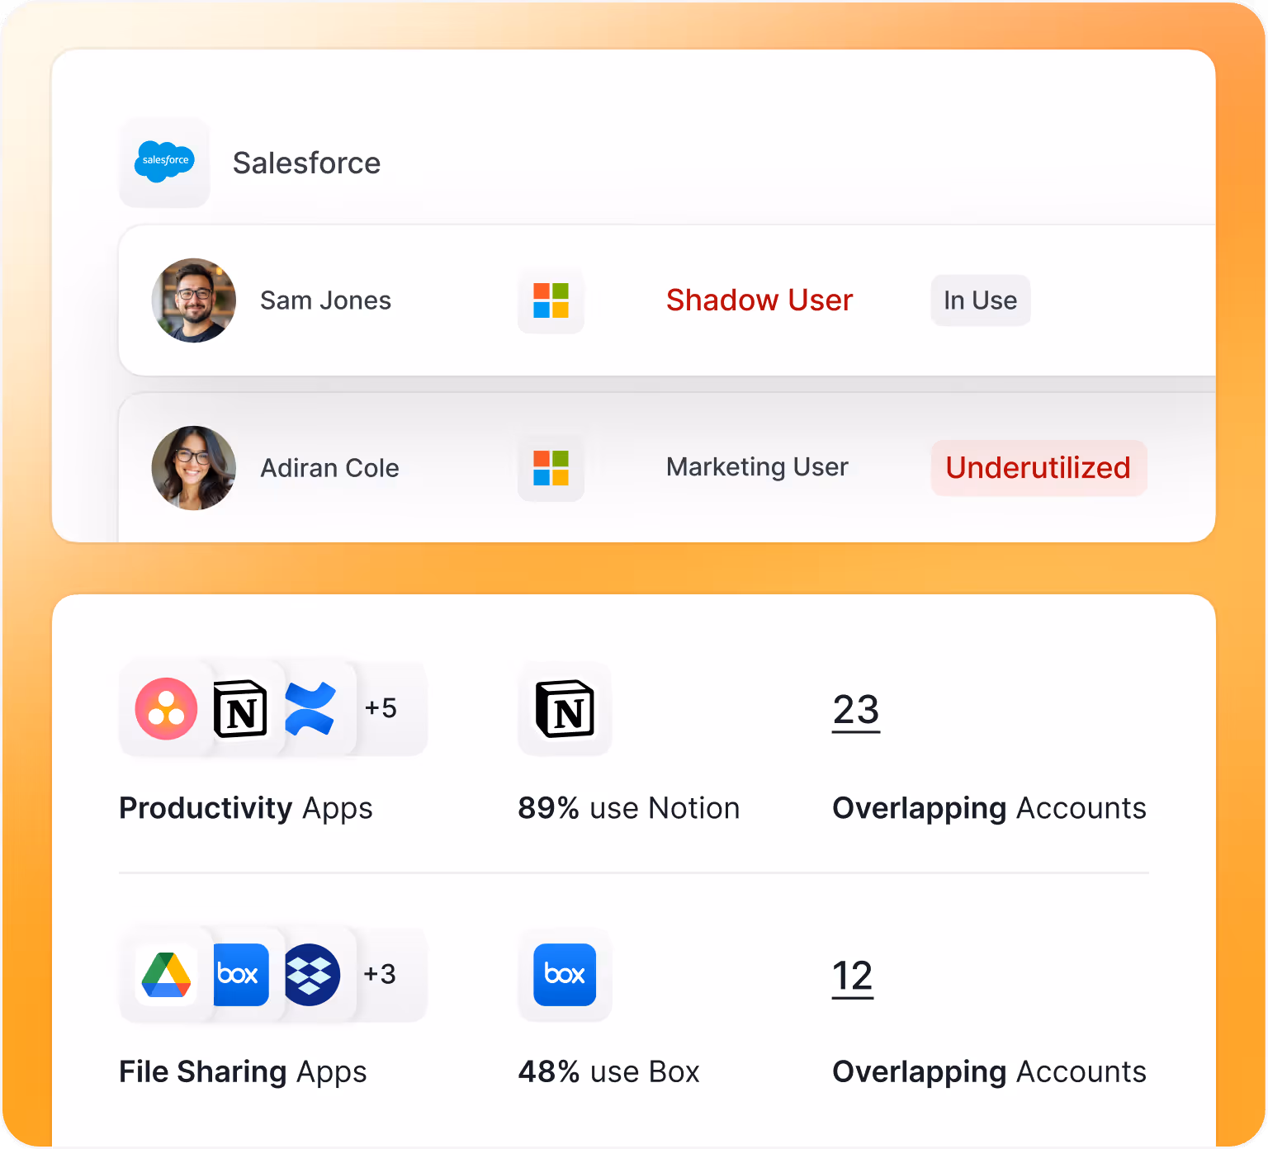
Task: Click the Box icon in the File Sharing group
Action: point(240,975)
